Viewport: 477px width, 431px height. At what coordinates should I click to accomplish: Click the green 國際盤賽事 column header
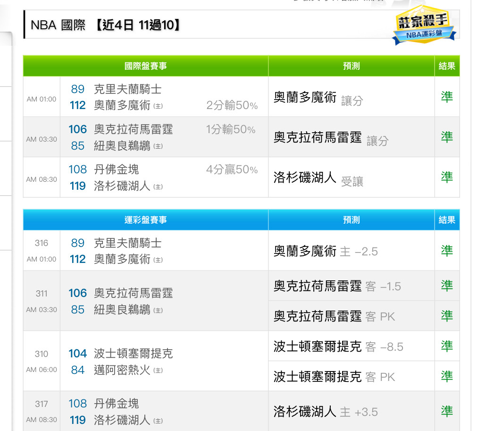point(146,66)
